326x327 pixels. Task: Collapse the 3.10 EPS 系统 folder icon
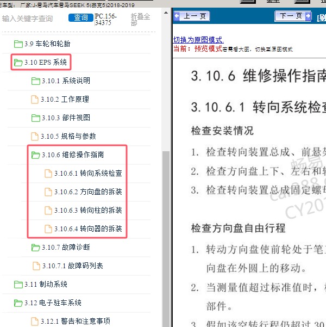pos(18,63)
